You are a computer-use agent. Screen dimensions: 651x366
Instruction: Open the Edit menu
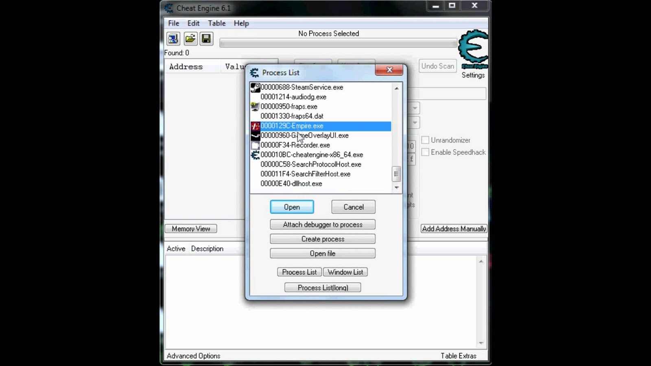tap(193, 23)
